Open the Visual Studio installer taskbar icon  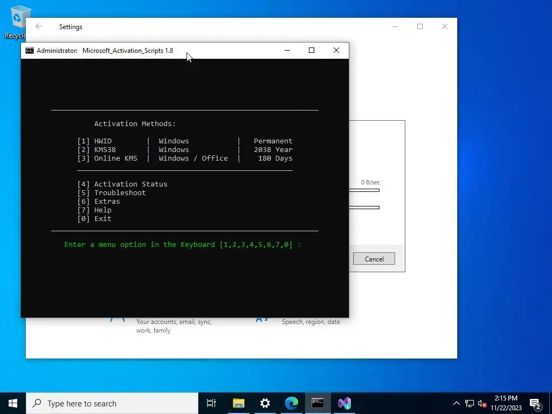(344, 403)
